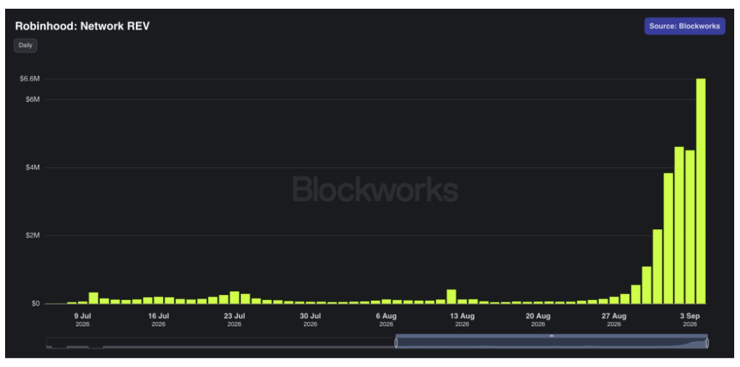The width and height of the screenshot is (740, 367).
Task: Select the 20 Aug 2026 axis label
Action: click(x=538, y=319)
